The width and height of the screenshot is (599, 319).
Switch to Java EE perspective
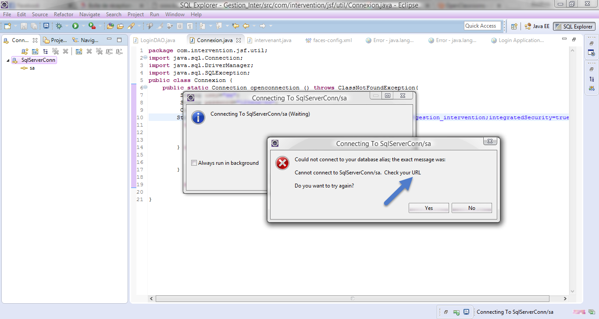click(537, 26)
